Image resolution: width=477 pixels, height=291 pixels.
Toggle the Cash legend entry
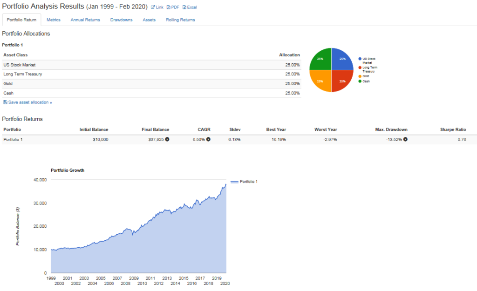click(x=359, y=81)
